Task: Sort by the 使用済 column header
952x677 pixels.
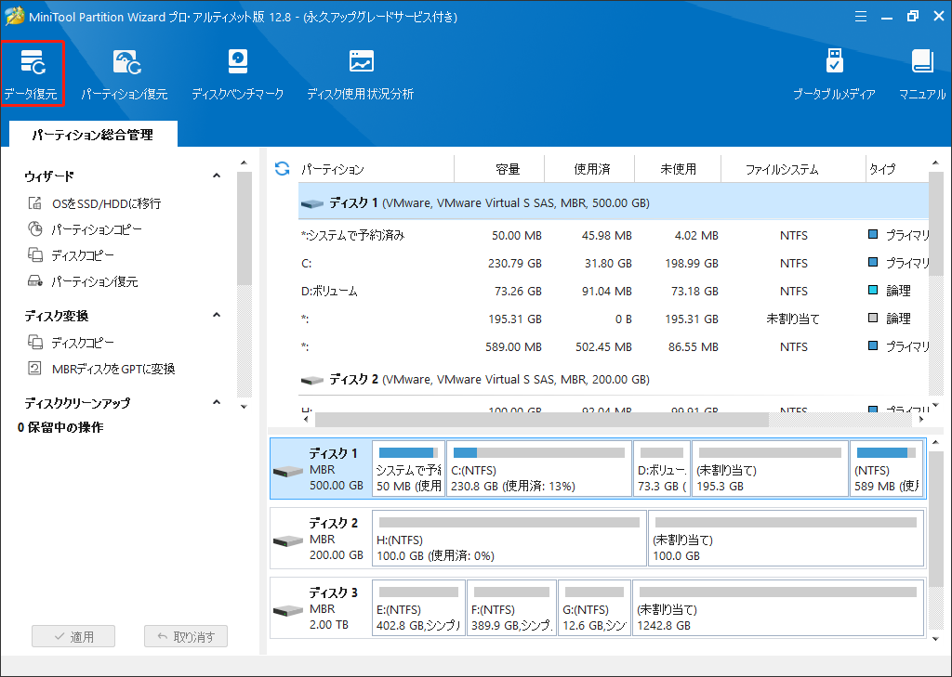Action: pos(589,169)
